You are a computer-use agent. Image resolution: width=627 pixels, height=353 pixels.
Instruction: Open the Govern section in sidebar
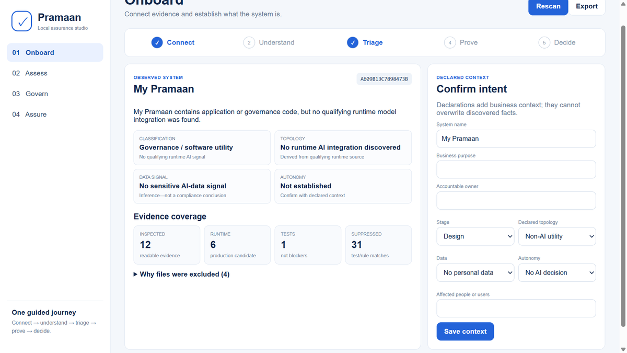click(x=55, y=94)
